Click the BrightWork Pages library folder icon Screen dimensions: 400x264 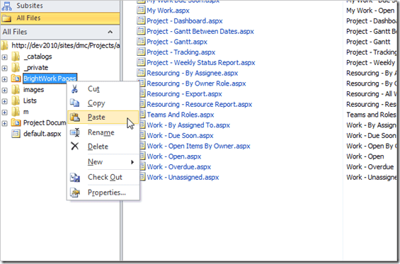click(x=16, y=79)
